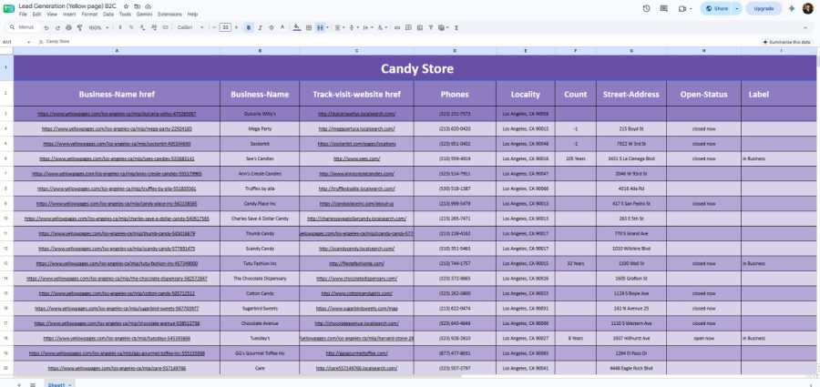The image size is (820, 387).
Task: Print the spreadsheet
Action: tap(68, 27)
